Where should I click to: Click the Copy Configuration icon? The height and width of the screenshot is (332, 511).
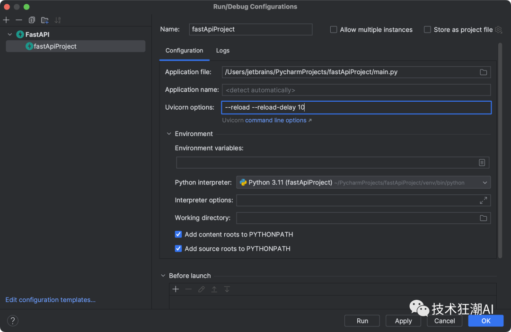click(x=32, y=20)
